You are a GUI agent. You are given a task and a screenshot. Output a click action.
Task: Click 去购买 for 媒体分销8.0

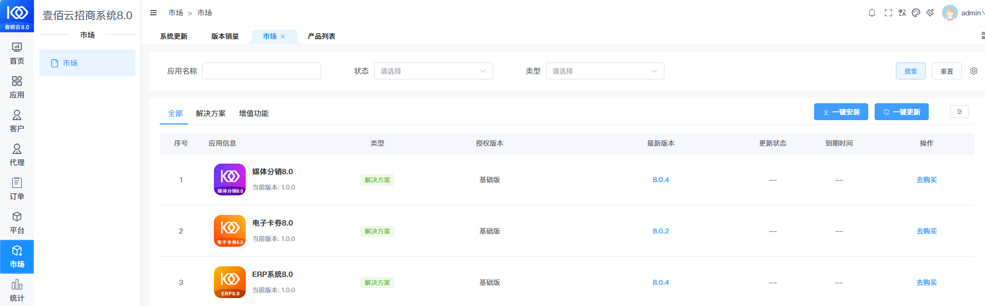(x=927, y=180)
